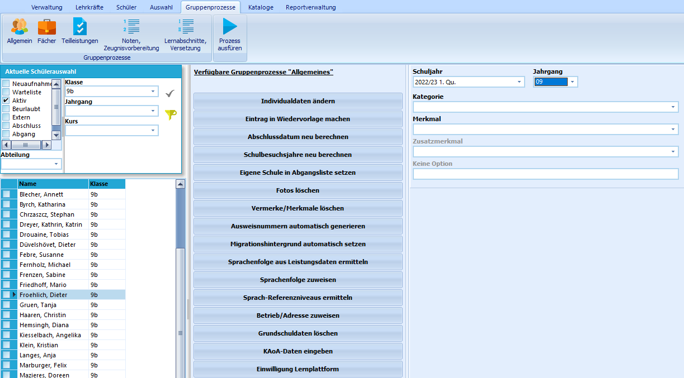Viewport: 684px width, 378px height.
Task: Tick the row selector for Byrch, Katharina
Action: pos(6,204)
